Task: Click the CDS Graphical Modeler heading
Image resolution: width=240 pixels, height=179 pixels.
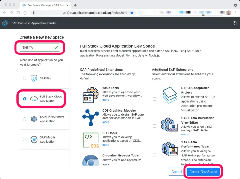Action: [119, 110]
